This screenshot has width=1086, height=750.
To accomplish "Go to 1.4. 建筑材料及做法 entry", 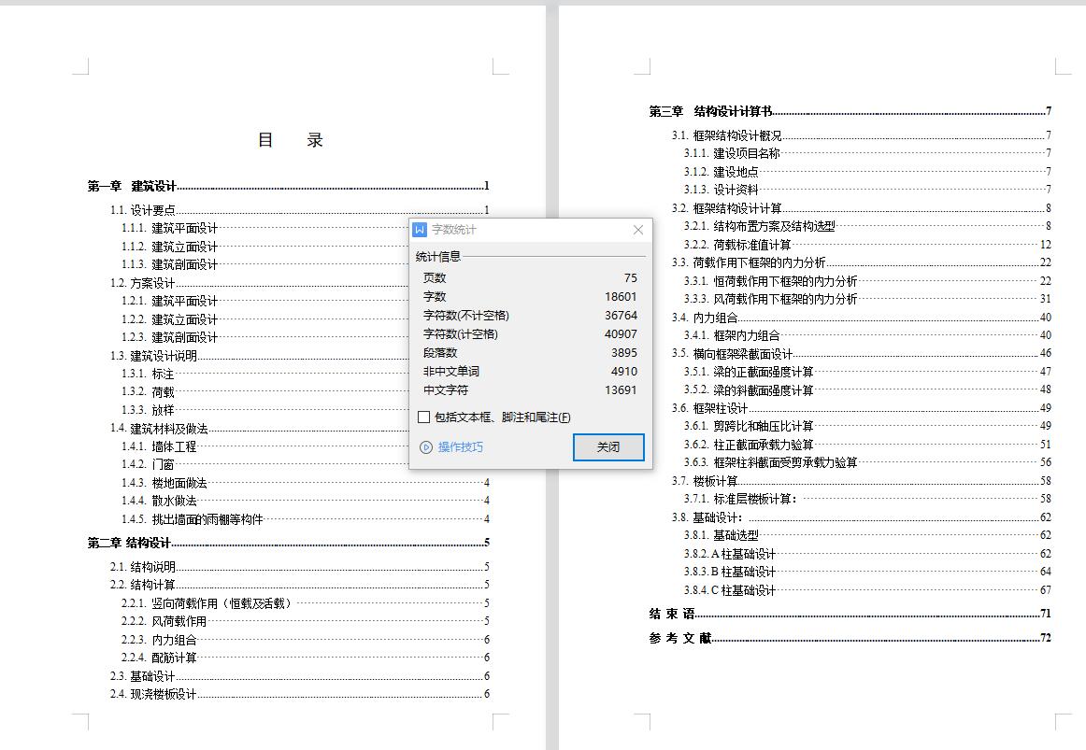I will (x=259, y=429).
